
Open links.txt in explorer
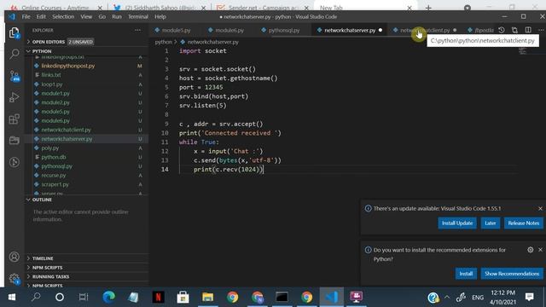click(x=51, y=75)
